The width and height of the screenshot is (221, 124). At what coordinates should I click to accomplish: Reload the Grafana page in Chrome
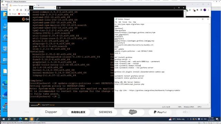tap(17, 10)
